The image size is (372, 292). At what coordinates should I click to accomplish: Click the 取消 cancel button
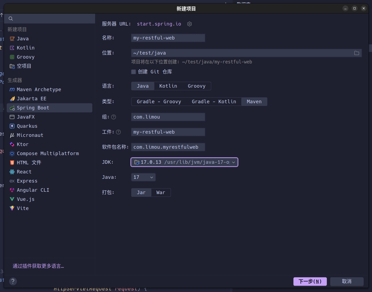(x=347, y=282)
